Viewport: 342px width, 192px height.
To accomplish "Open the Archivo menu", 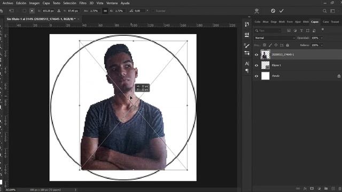I will pos(7,3).
